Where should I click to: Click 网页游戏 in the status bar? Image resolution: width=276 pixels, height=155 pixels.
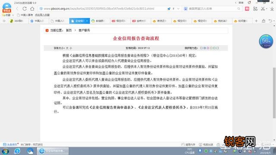click(x=38, y=145)
